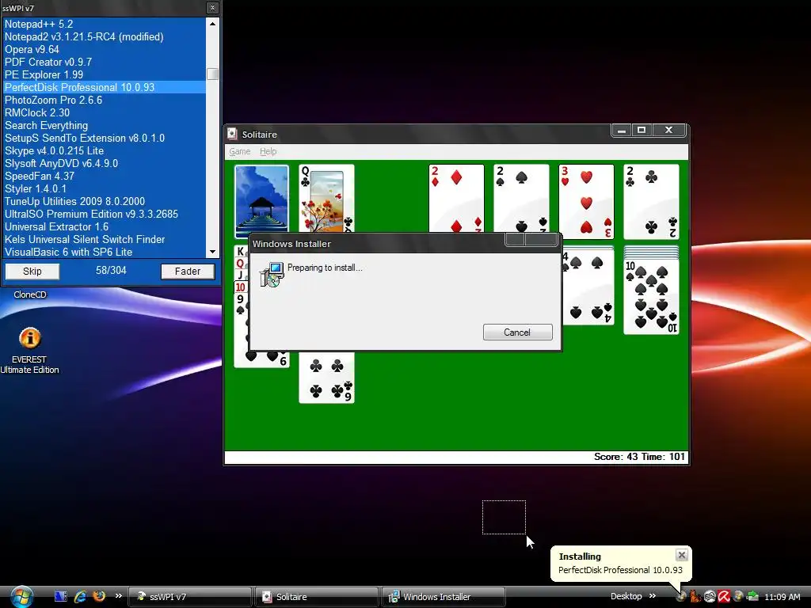Select TuneUp Utilities 2009 8.0.2000 entry
The height and width of the screenshot is (608, 811).
point(105,201)
